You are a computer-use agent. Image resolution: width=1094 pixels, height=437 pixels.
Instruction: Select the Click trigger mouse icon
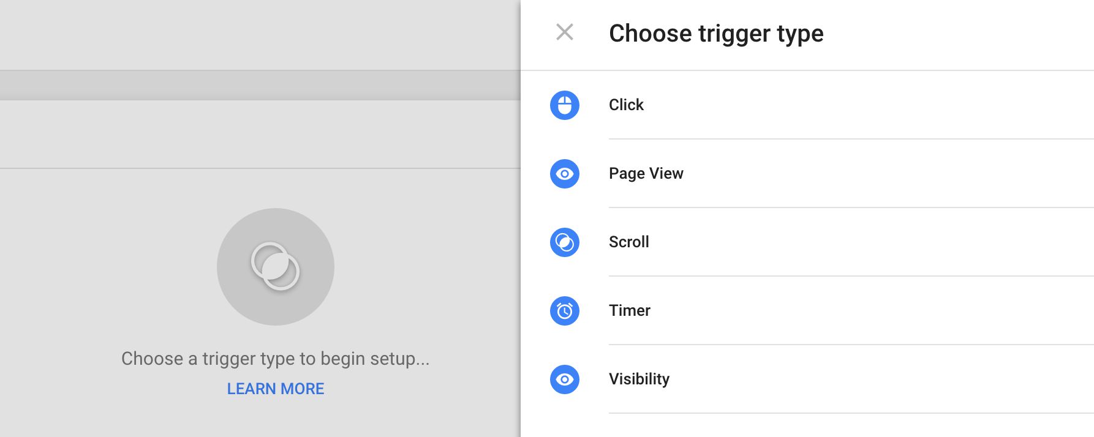coord(564,105)
